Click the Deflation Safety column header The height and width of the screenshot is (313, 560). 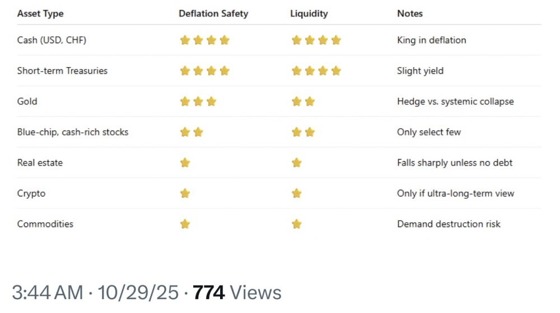click(x=213, y=13)
